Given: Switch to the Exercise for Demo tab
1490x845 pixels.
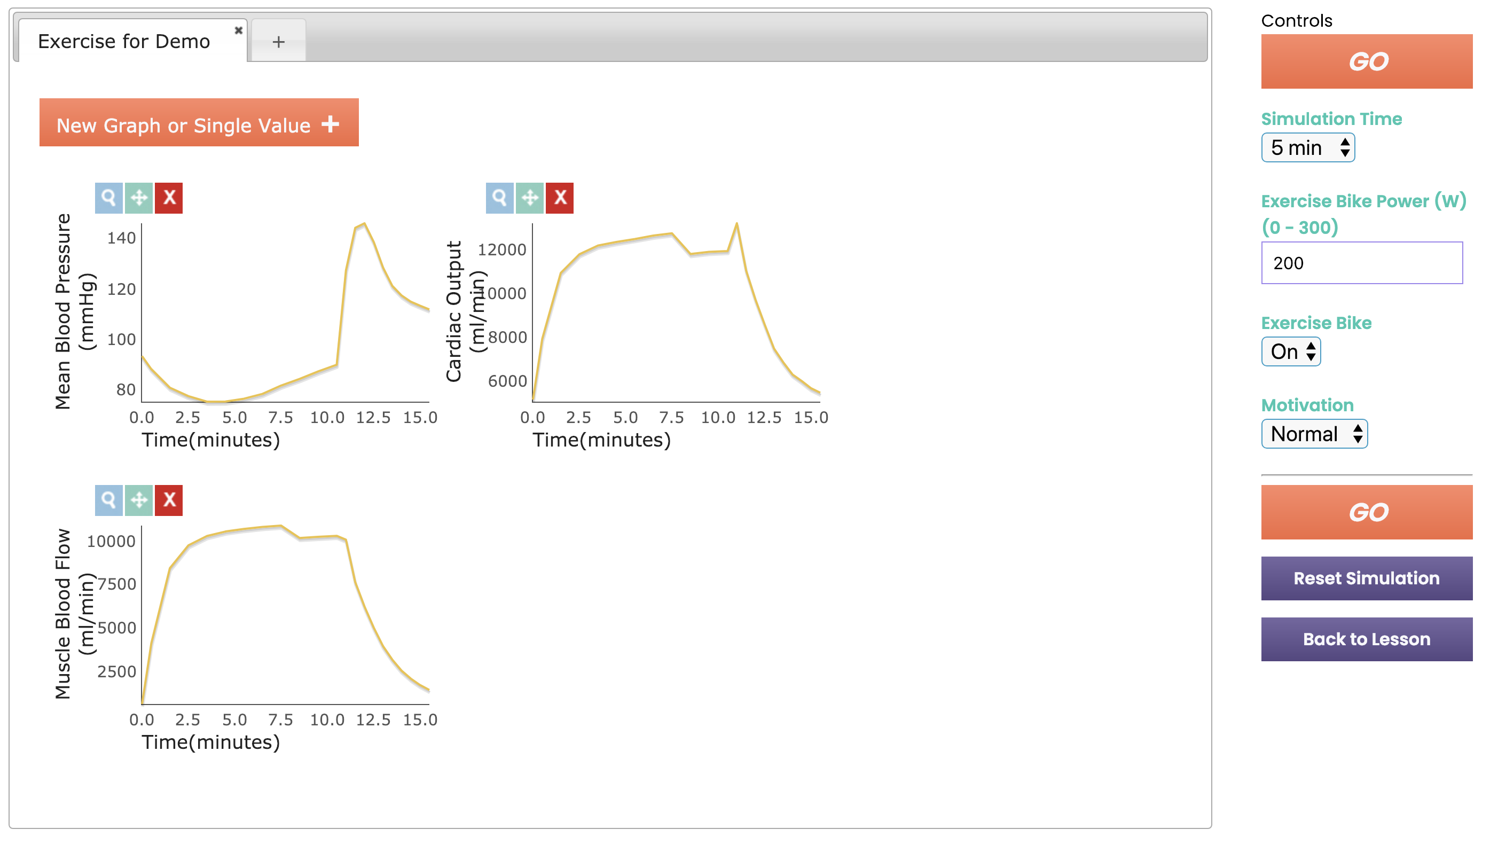Looking at the screenshot, I should tap(124, 41).
